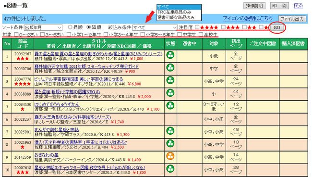Click green status icon for book 20050706
Screen dimensions: 312x177
pyautogui.click(x=170, y=67)
